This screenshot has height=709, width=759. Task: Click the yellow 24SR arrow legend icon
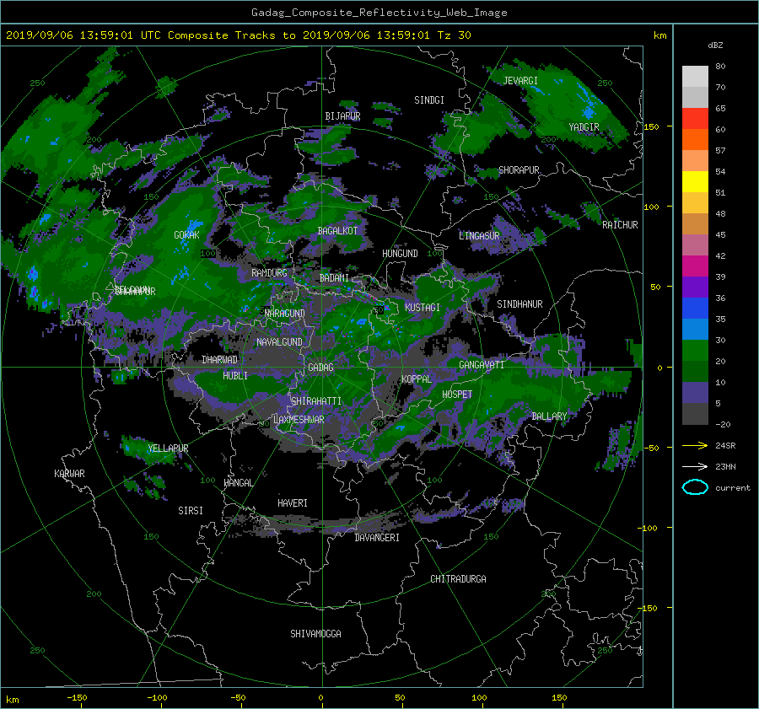point(695,445)
